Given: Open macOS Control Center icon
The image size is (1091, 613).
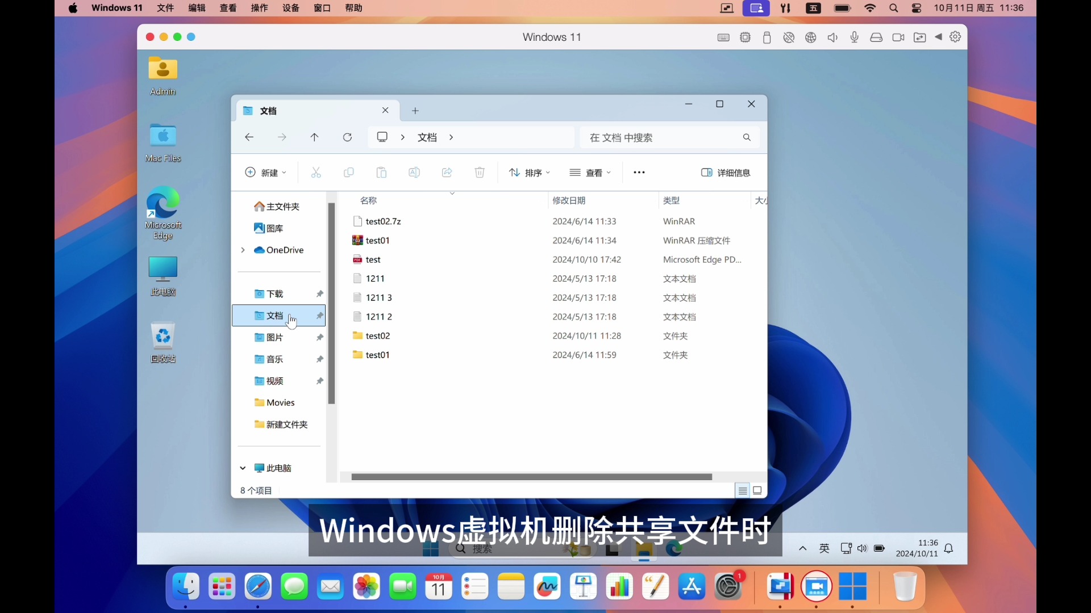Looking at the screenshot, I should 917,8.
